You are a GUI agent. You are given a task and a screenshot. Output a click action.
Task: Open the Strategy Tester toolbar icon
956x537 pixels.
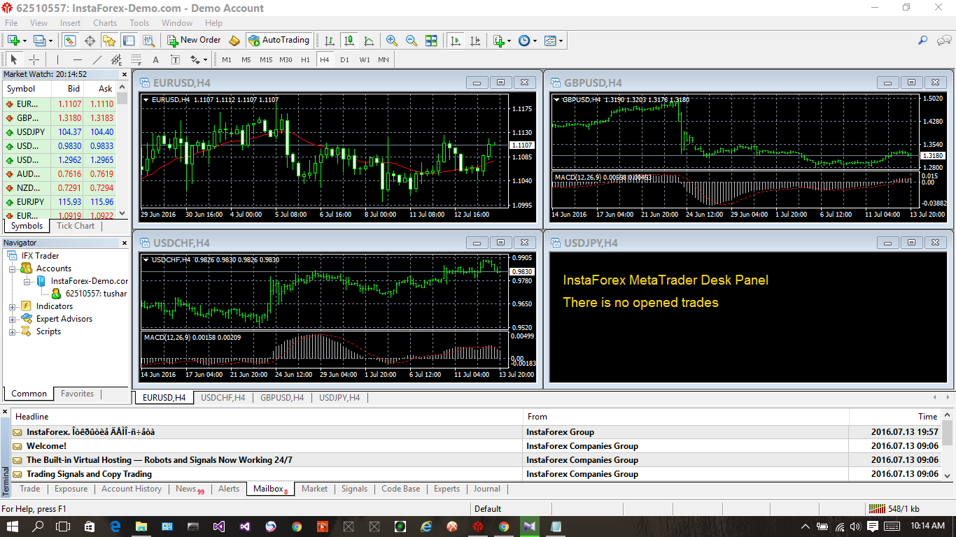pos(148,41)
